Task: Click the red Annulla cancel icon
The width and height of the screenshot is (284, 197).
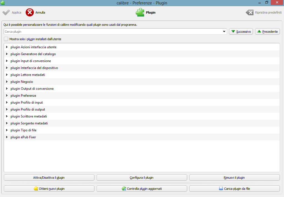Action: point(30,12)
